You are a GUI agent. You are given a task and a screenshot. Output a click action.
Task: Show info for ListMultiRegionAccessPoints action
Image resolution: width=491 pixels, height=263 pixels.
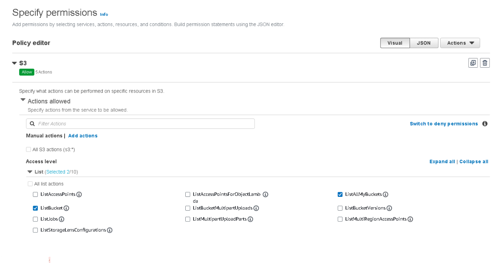(x=410, y=219)
